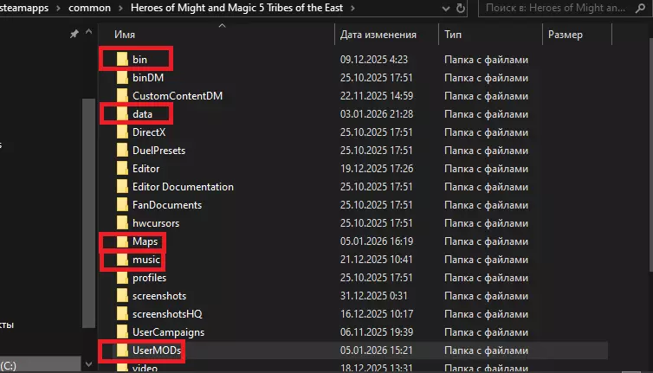Select the screenshotsHQ folder name
Image resolution: width=653 pixels, height=373 pixels.
167,314
